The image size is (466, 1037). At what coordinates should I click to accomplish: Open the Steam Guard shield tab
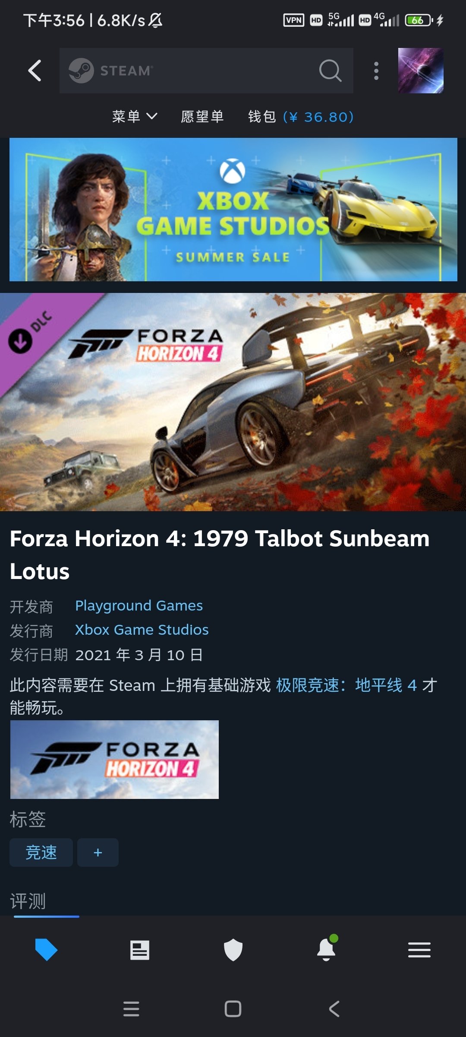tap(233, 950)
